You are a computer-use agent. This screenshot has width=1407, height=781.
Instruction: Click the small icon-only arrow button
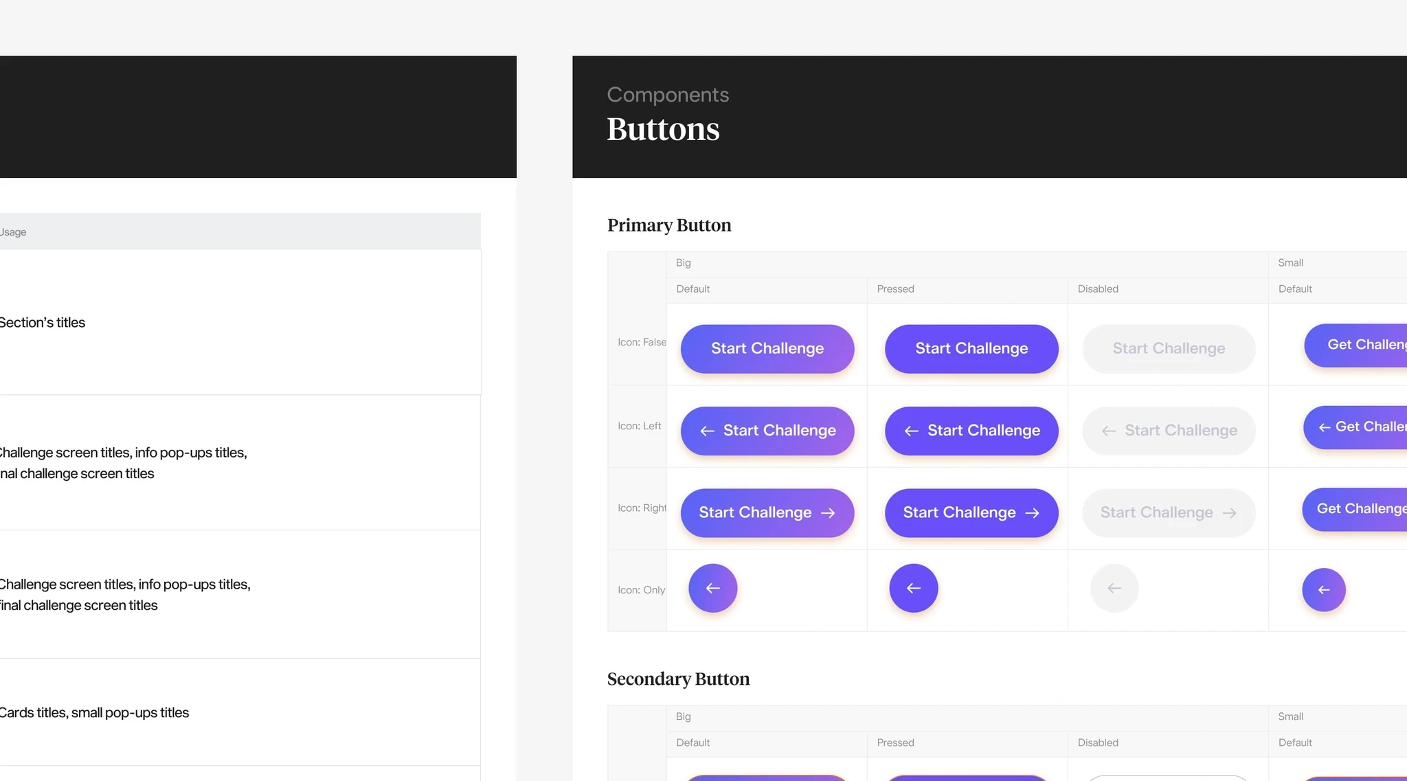(x=1323, y=590)
